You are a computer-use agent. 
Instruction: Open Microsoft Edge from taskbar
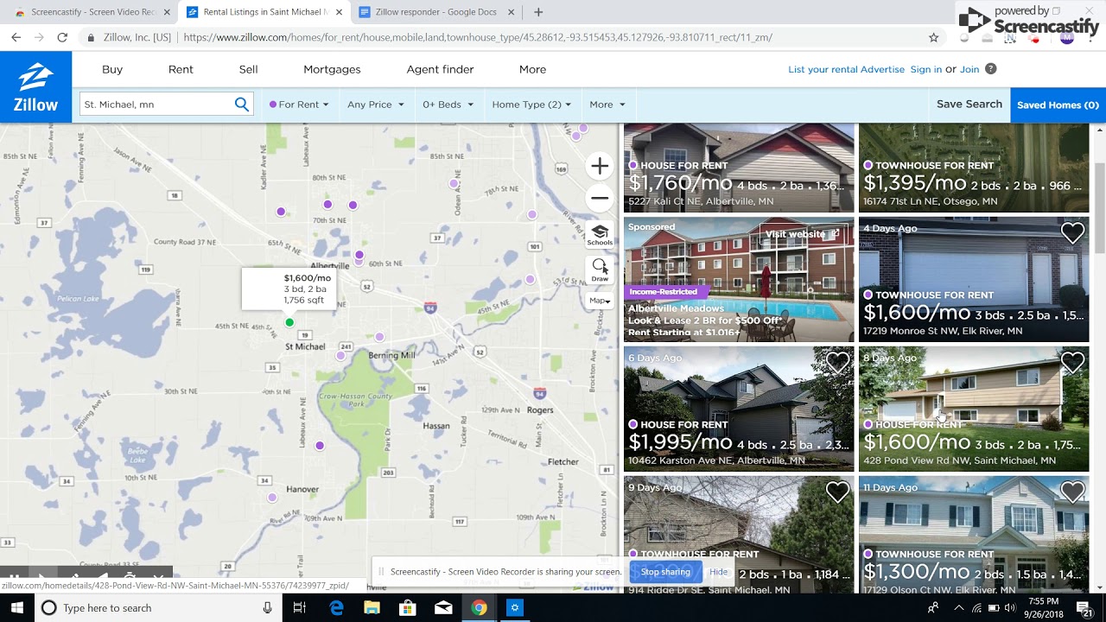pos(337,608)
